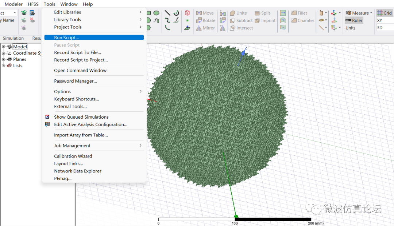
Task: Choose Run Script from Tools menu
Action: [66, 37]
